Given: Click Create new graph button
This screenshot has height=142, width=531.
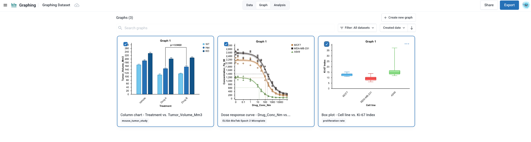Looking at the screenshot, I should pyautogui.click(x=399, y=18).
